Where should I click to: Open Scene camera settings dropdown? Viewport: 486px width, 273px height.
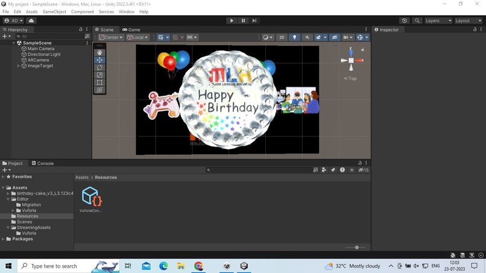[348, 37]
